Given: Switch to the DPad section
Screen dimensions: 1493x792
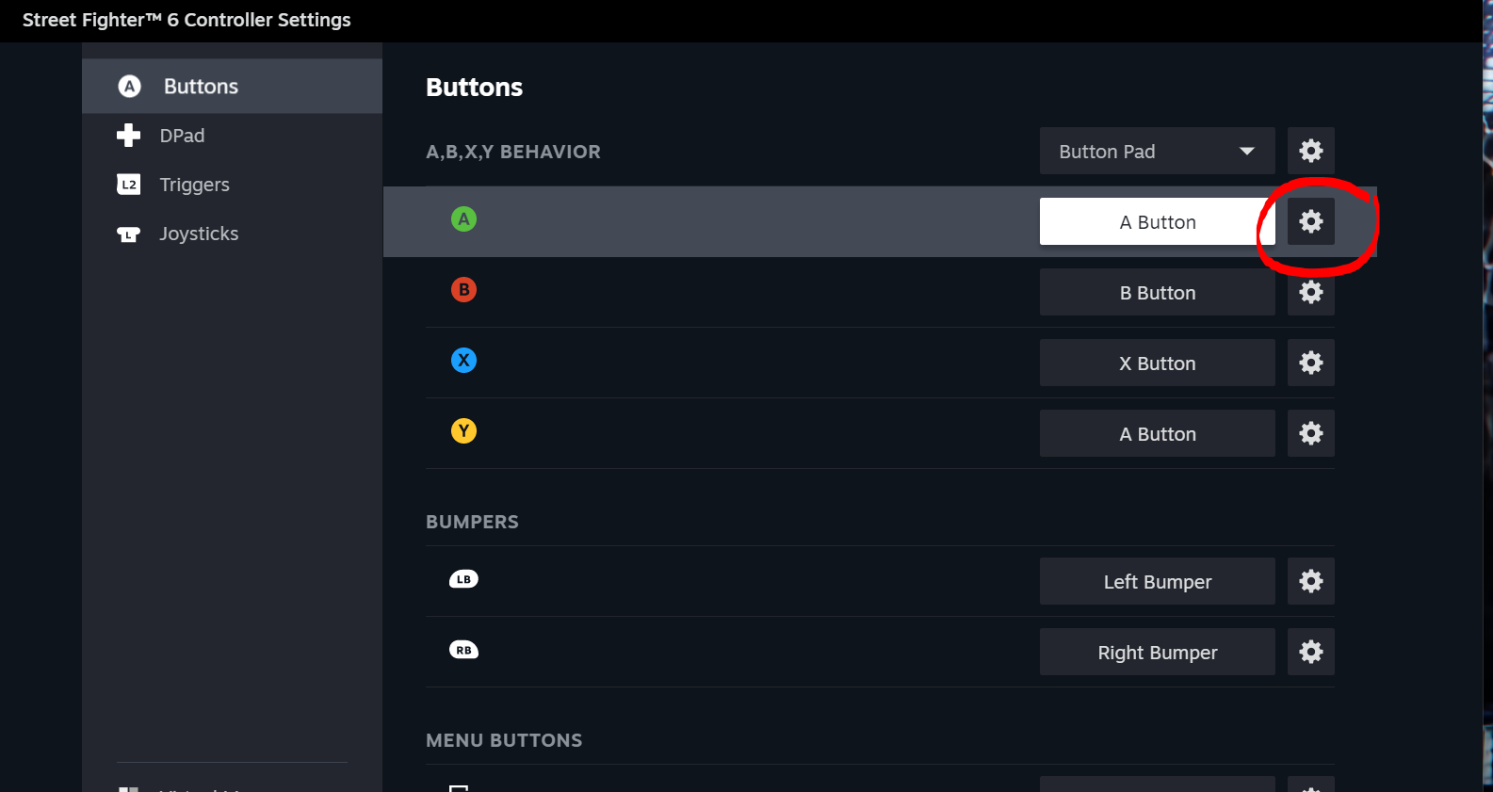Looking at the screenshot, I should 182,136.
